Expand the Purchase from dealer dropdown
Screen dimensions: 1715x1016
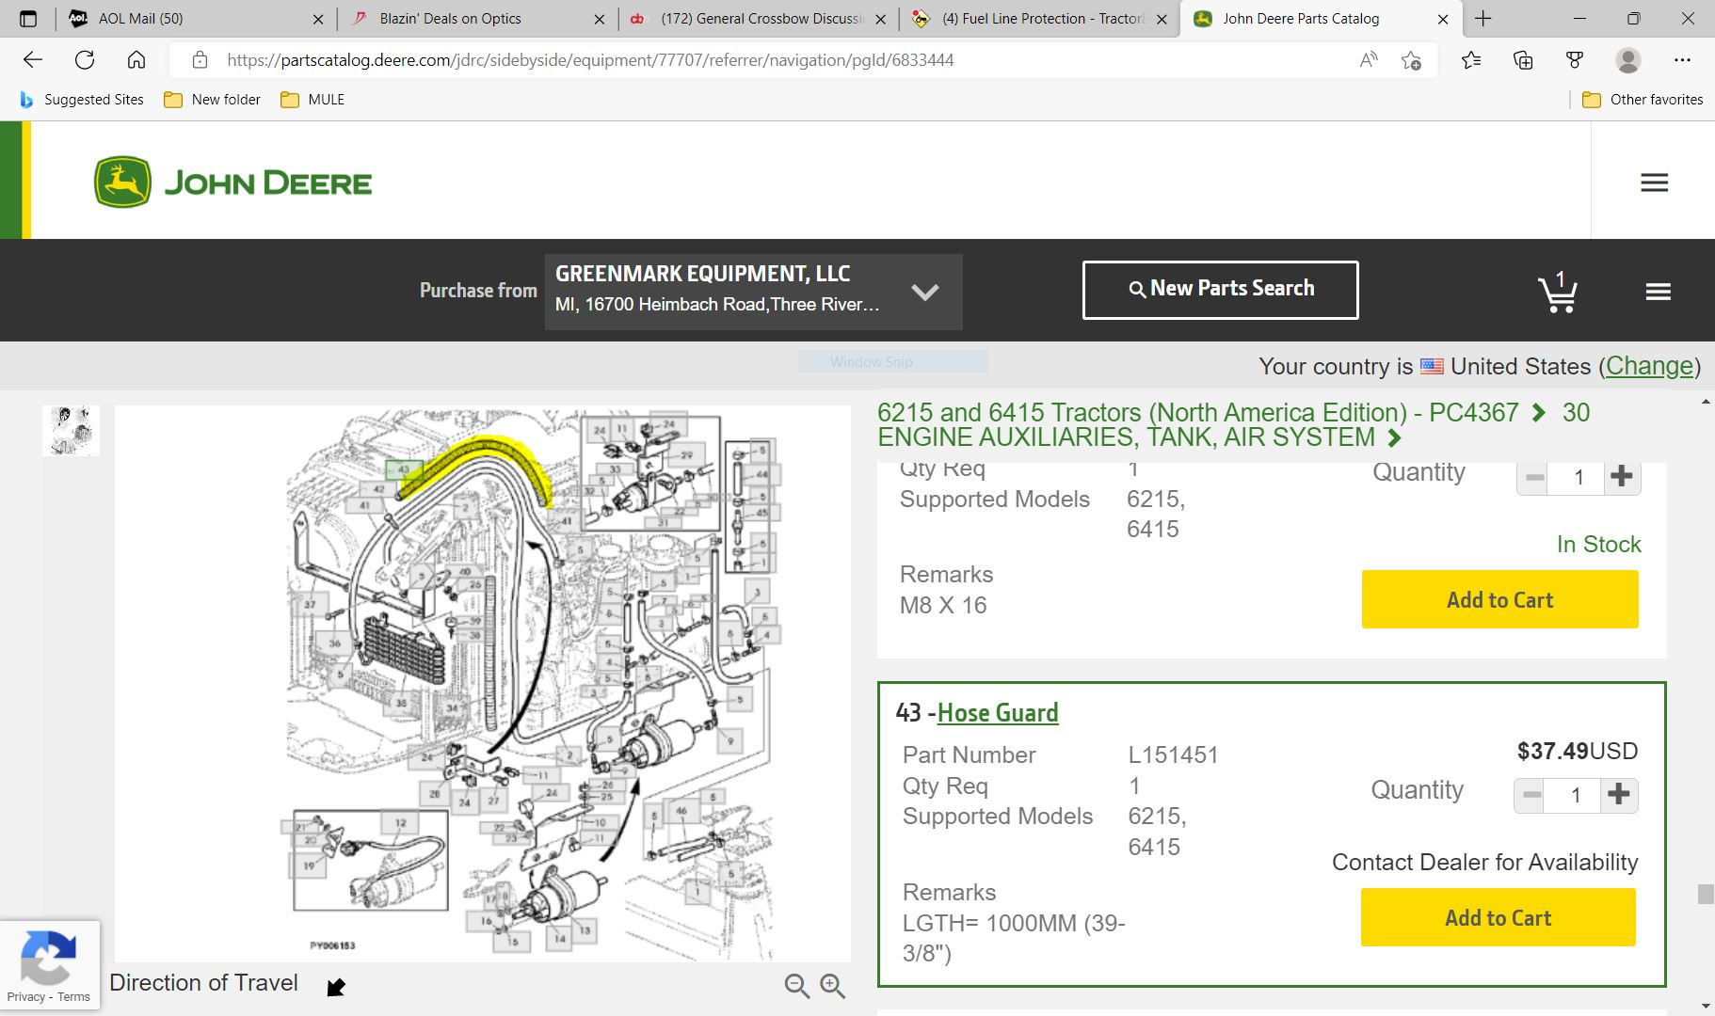(753, 292)
